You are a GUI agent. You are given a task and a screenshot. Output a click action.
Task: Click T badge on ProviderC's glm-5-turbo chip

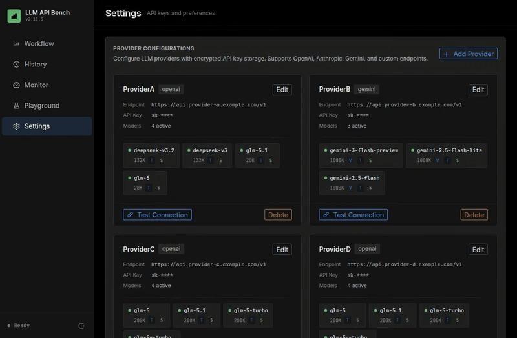(x=251, y=320)
